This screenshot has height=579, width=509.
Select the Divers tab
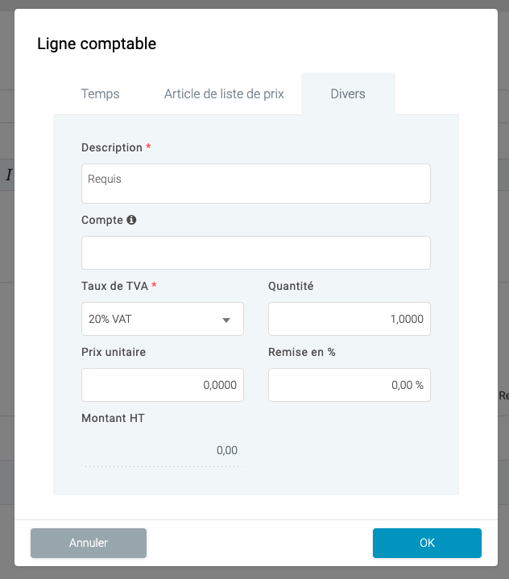point(348,94)
